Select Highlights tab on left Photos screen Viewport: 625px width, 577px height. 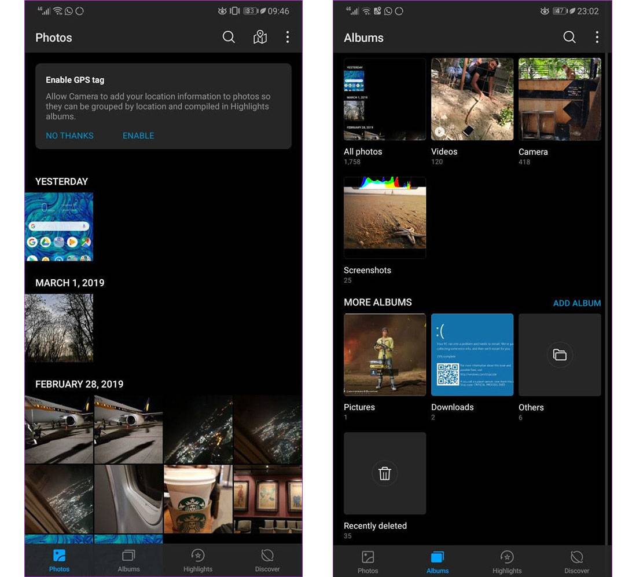click(x=198, y=561)
